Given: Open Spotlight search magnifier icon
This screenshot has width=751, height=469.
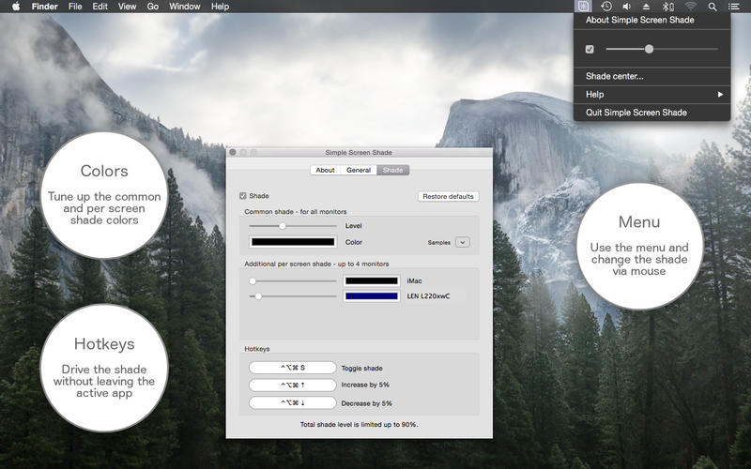Looking at the screenshot, I should coord(713,7).
